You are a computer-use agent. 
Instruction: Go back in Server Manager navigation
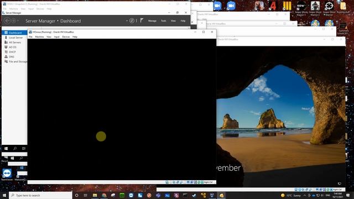7,21
